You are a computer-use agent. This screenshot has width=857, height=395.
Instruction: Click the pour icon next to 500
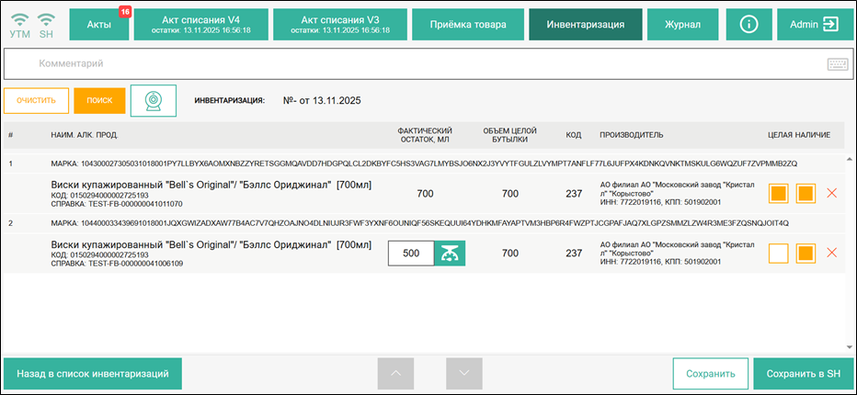(x=450, y=253)
